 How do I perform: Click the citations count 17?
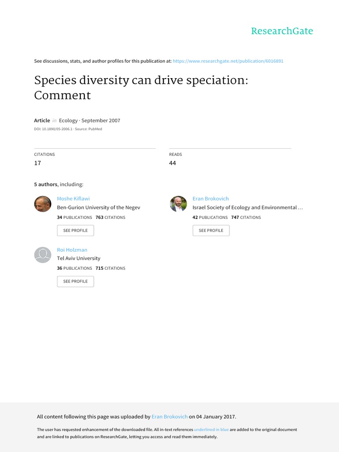coord(38,163)
